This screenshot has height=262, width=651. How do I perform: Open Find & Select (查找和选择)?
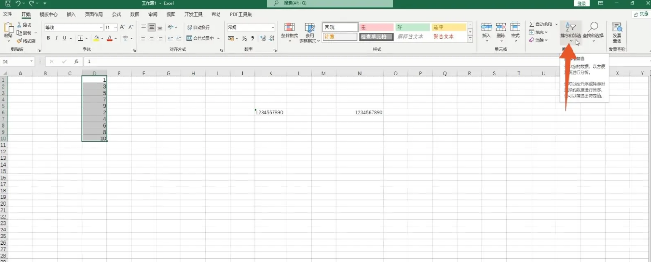[593, 31]
